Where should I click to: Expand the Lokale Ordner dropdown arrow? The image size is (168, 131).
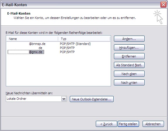[64, 99]
